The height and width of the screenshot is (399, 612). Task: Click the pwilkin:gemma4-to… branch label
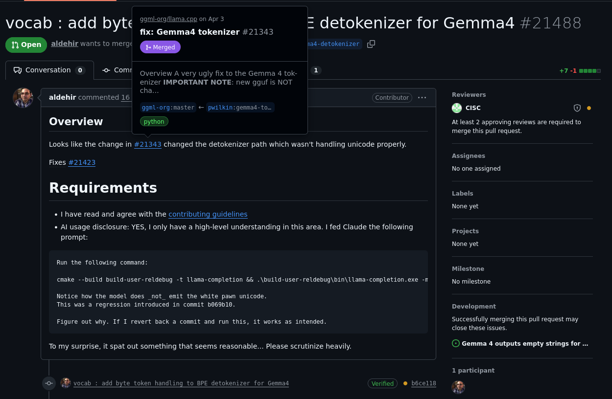point(240,108)
